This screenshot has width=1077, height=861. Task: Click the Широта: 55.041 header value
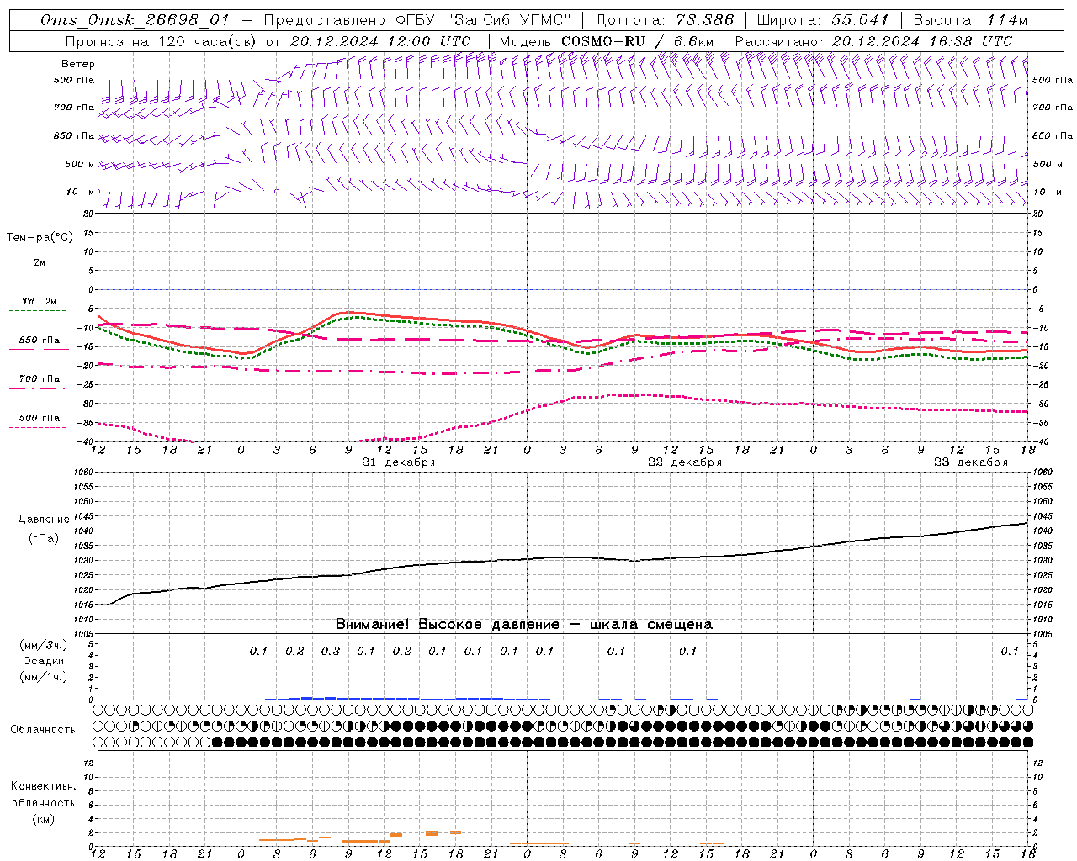(823, 20)
